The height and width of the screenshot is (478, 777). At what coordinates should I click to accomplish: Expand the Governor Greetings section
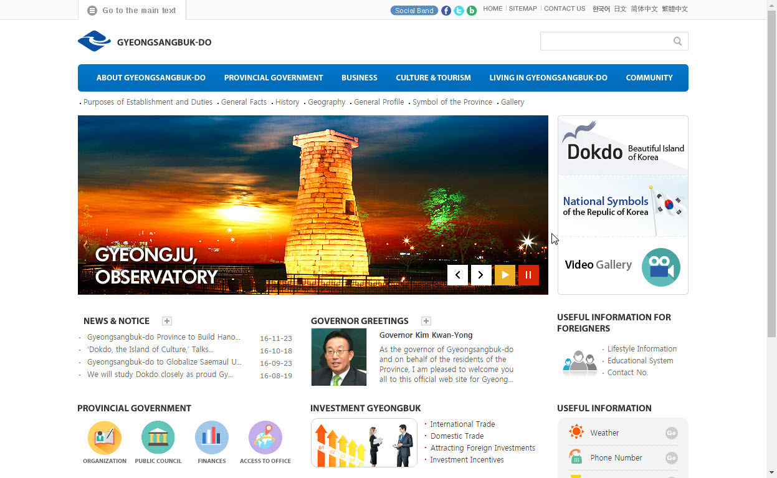tap(426, 321)
